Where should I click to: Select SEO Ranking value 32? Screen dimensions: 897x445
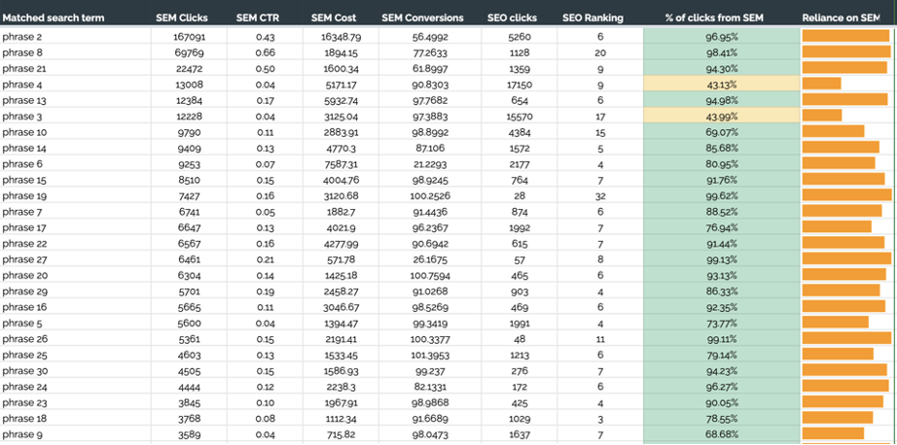(600, 196)
